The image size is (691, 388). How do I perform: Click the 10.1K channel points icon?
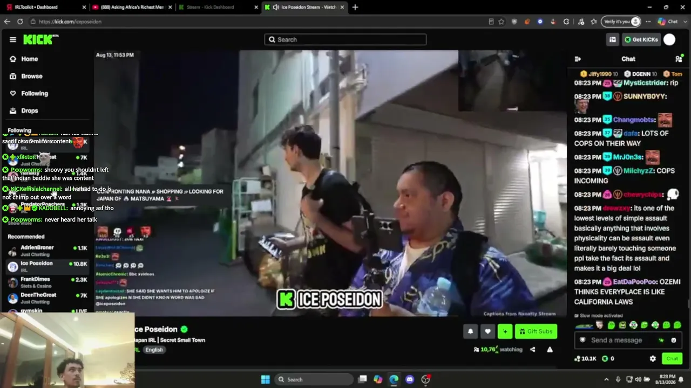(578, 358)
